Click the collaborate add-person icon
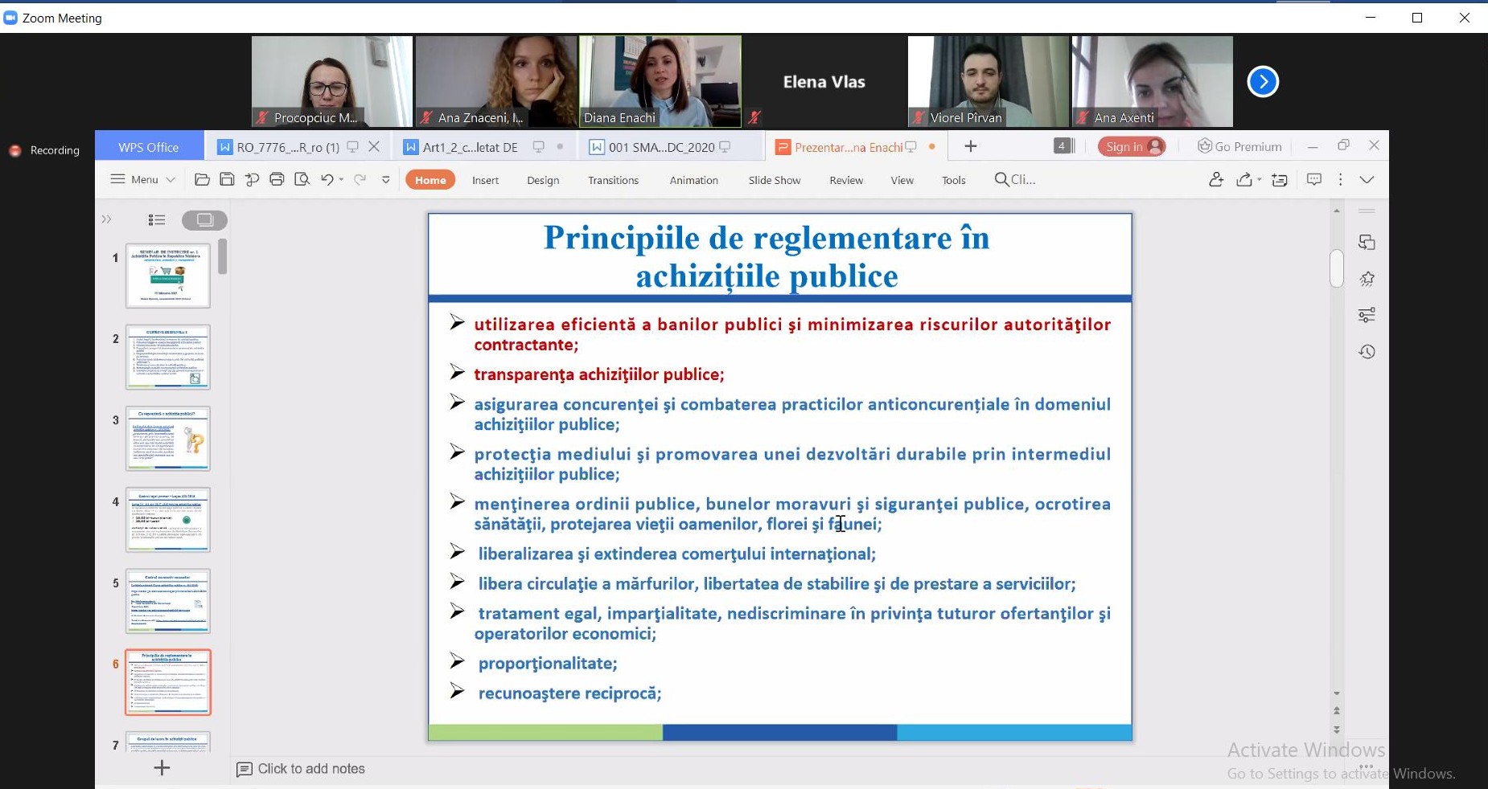1488x789 pixels. click(x=1216, y=179)
